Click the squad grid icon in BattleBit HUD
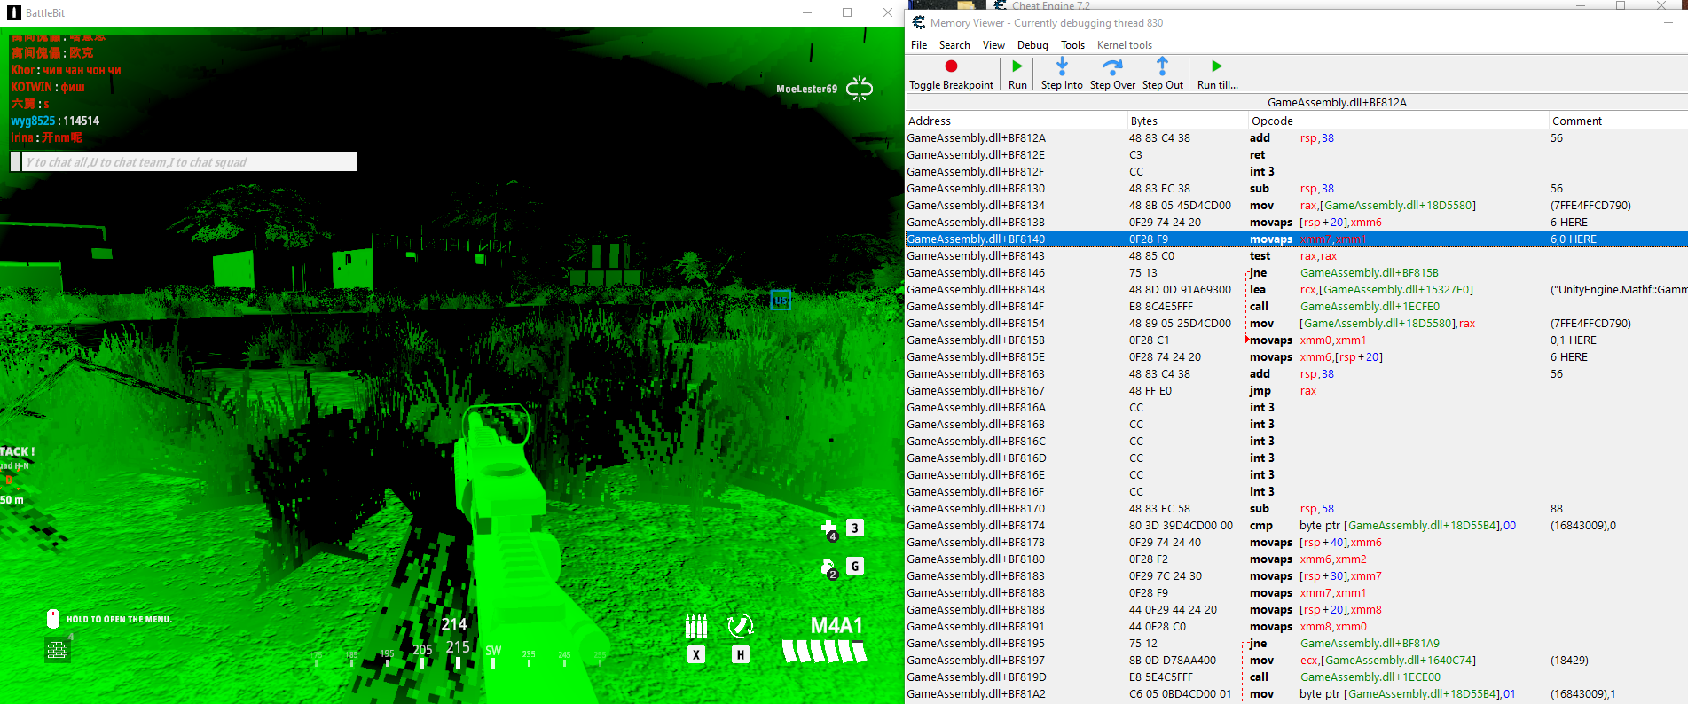This screenshot has width=1688, height=704. pos(58,650)
